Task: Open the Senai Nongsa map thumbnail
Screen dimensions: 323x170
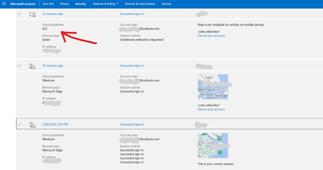Action: pos(213,87)
